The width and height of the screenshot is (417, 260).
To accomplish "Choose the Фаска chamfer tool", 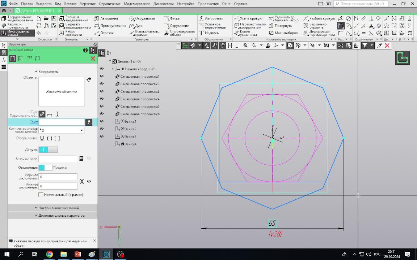I will (x=172, y=18).
